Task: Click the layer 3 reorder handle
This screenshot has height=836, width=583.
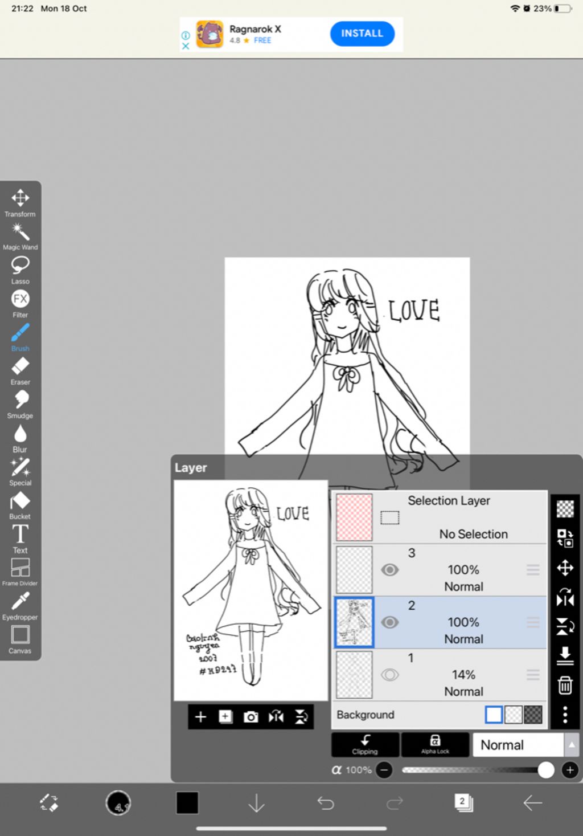Action: point(533,570)
